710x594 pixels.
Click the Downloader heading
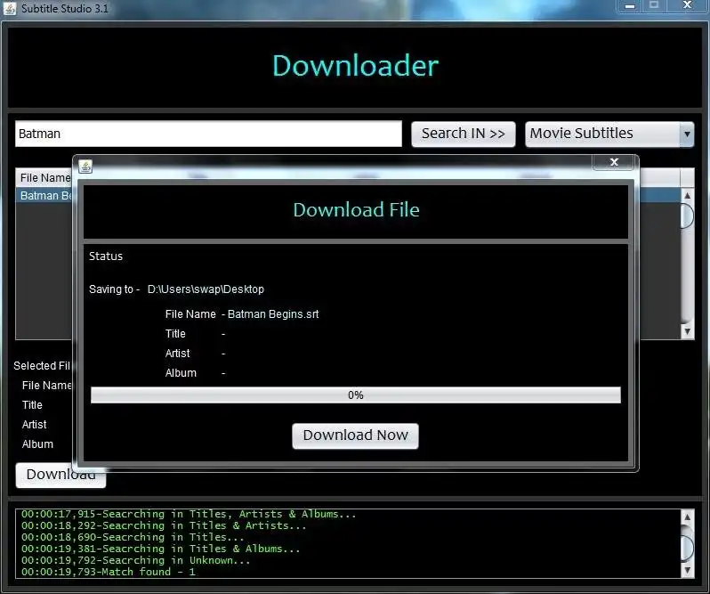tap(356, 66)
